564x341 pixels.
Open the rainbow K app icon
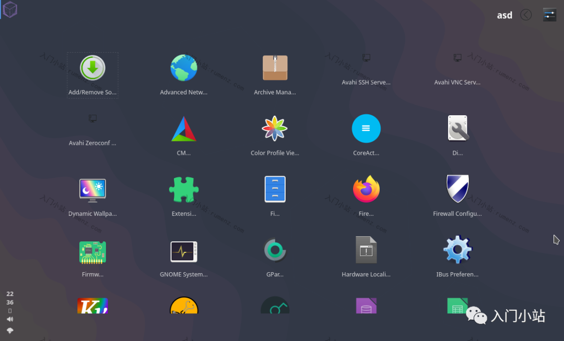92,306
